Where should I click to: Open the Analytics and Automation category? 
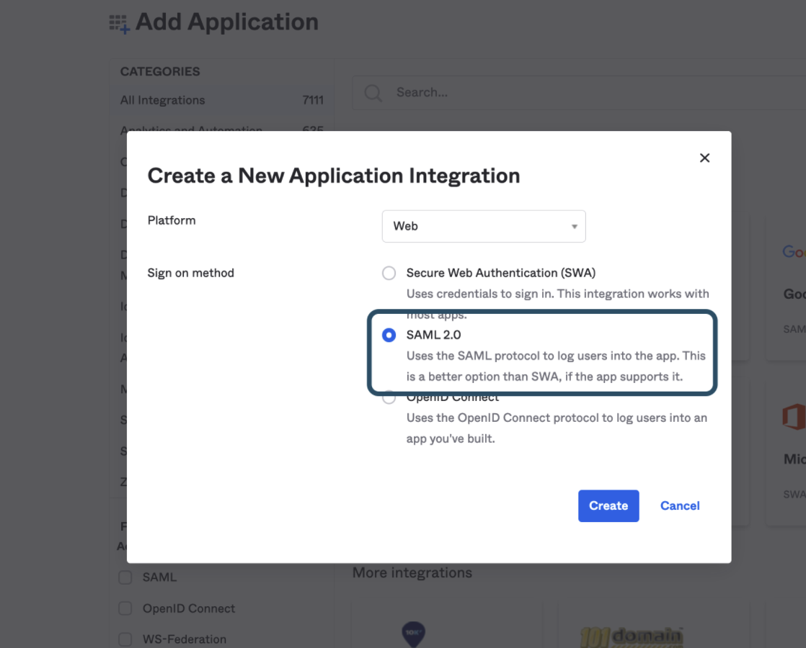[191, 130]
